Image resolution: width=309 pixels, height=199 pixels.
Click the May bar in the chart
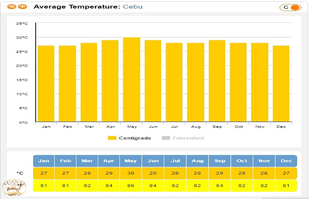pos(131,80)
